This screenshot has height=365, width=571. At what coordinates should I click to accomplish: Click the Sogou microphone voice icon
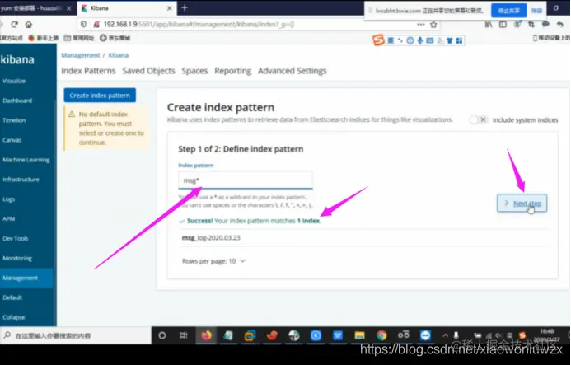[420, 40]
